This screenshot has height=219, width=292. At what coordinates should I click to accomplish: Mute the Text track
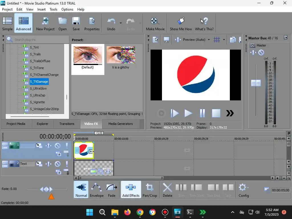click(x=57, y=164)
